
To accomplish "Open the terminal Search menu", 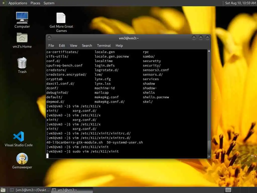I will pyautogui.click(x=87, y=46).
